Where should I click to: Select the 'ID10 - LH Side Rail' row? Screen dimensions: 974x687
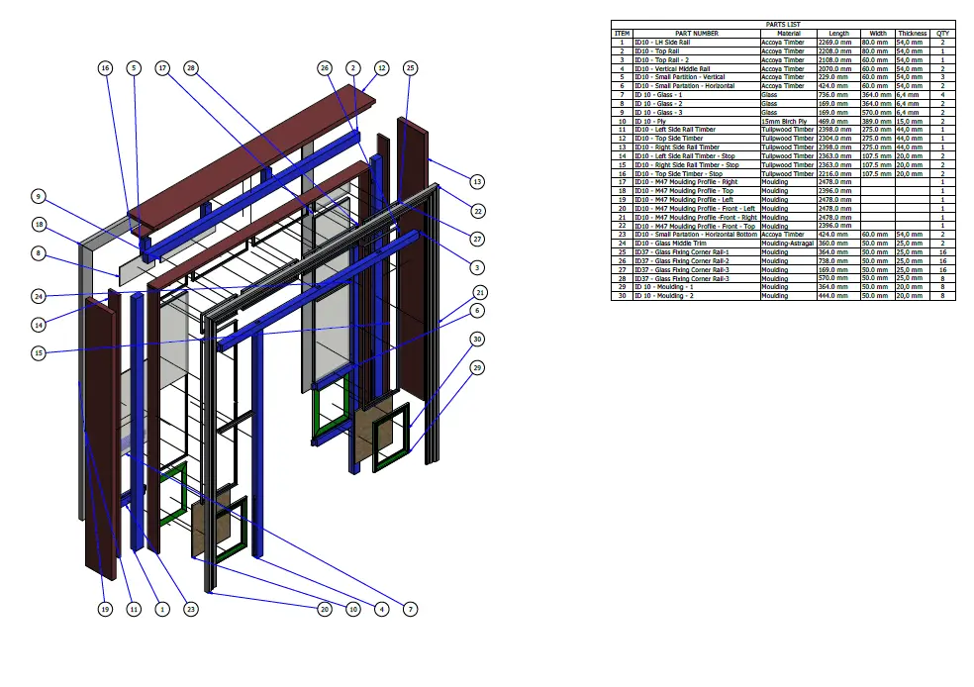point(783,43)
